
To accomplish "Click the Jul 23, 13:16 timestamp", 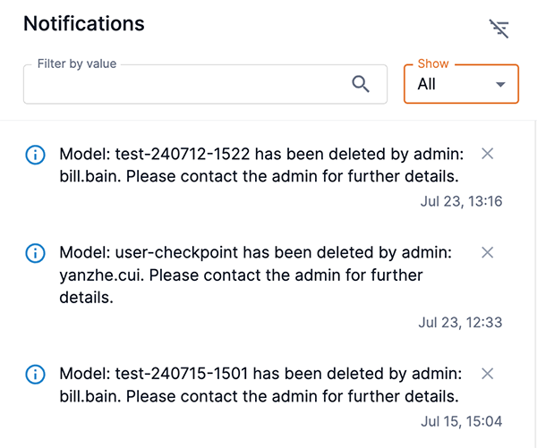I will point(461,201).
